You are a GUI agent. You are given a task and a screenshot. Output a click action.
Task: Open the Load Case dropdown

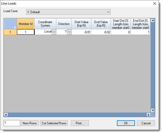click(68, 12)
